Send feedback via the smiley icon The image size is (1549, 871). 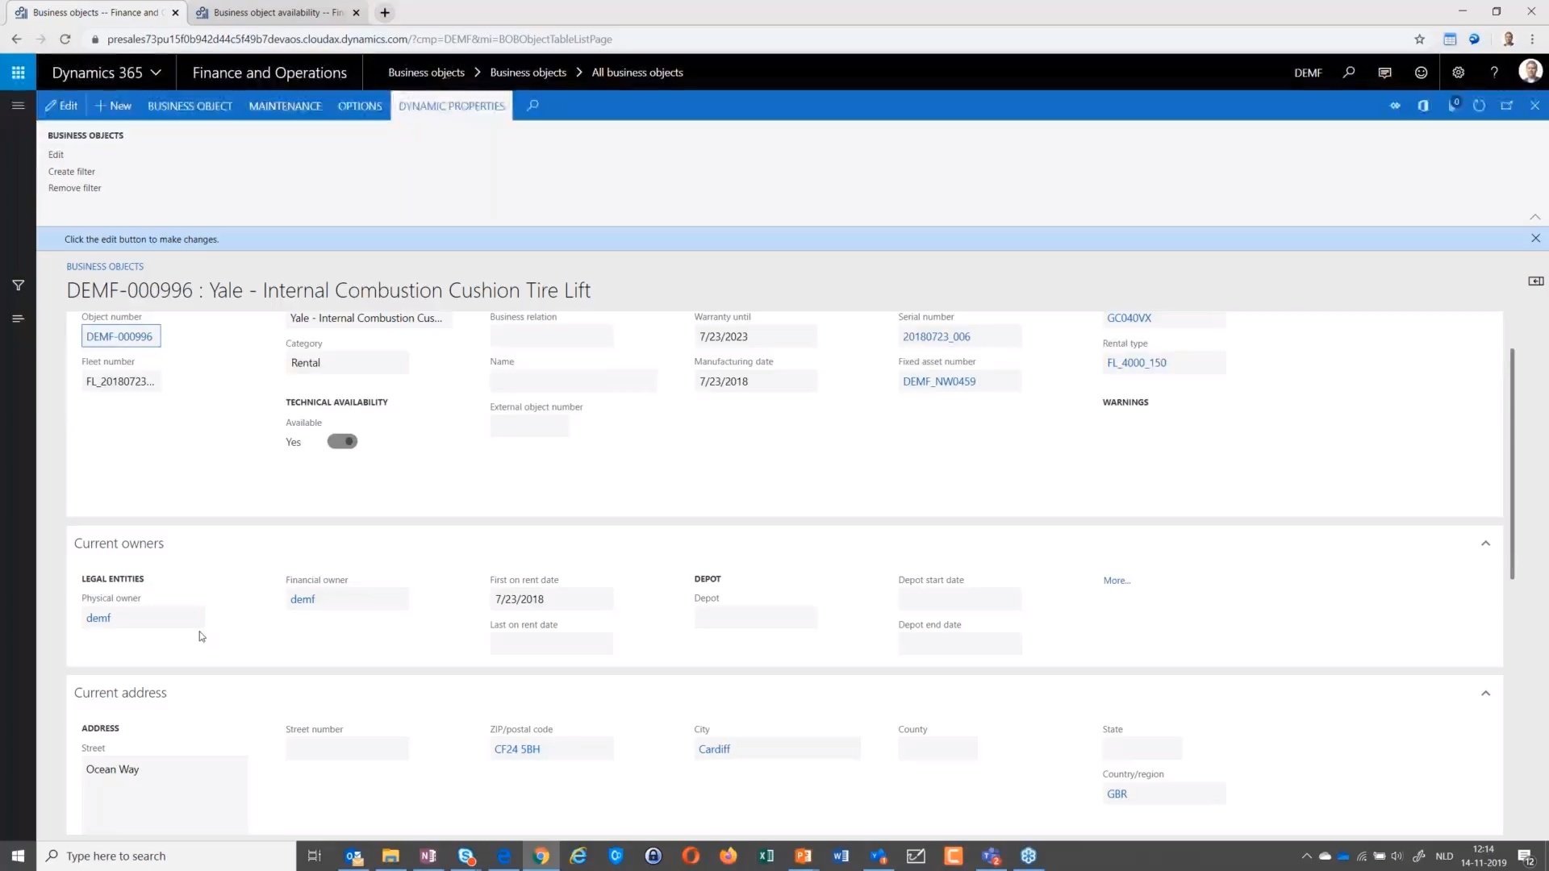click(x=1422, y=72)
